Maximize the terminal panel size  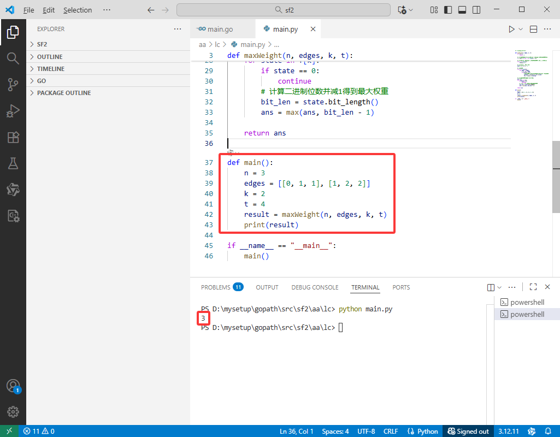pyautogui.click(x=533, y=287)
